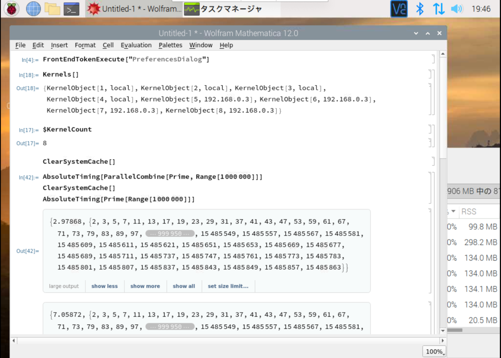Image resolution: width=501 pixels, height=358 pixels.
Task: Click the In[42]:= cell label
Action: [29, 177]
